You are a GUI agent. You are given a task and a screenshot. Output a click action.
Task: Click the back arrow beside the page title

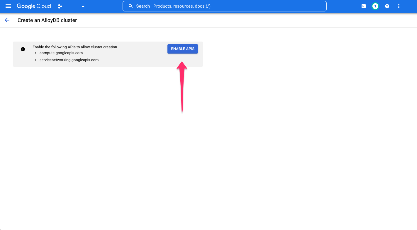pyautogui.click(x=7, y=20)
